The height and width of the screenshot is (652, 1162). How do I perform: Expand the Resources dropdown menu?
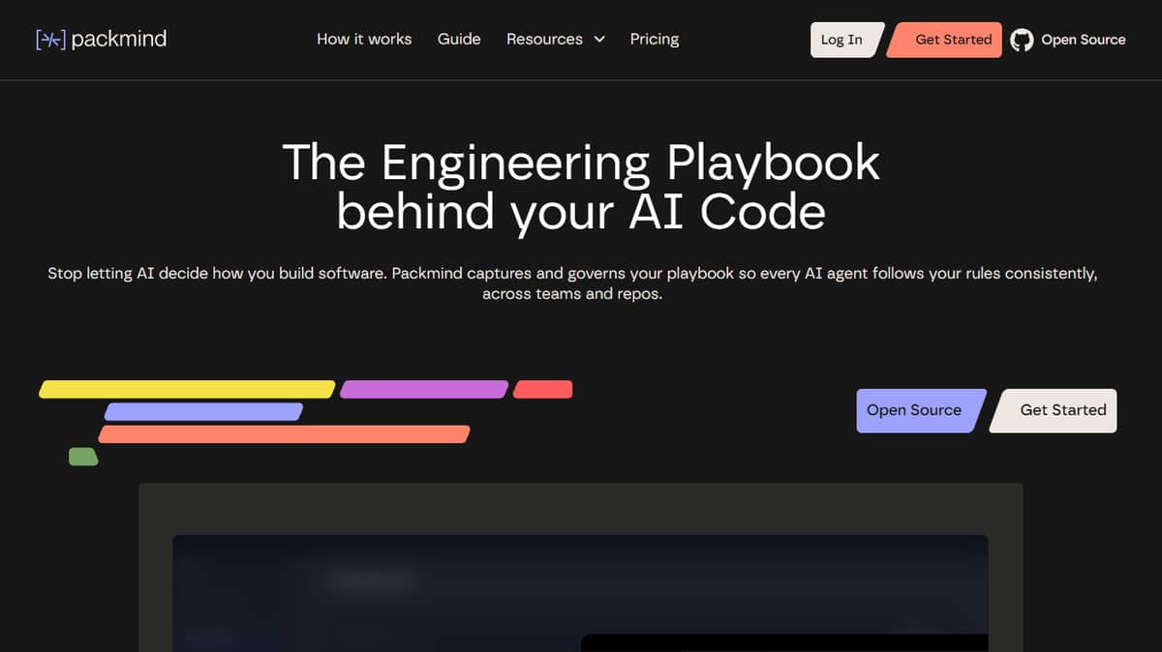click(x=556, y=39)
